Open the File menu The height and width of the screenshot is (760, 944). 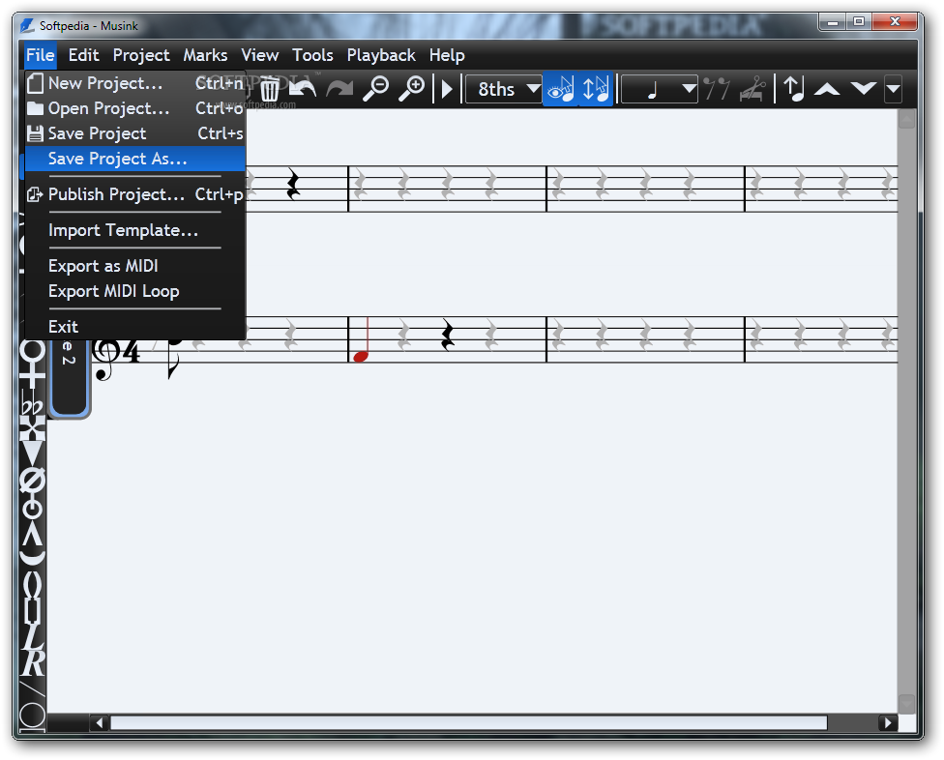(41, 55)
